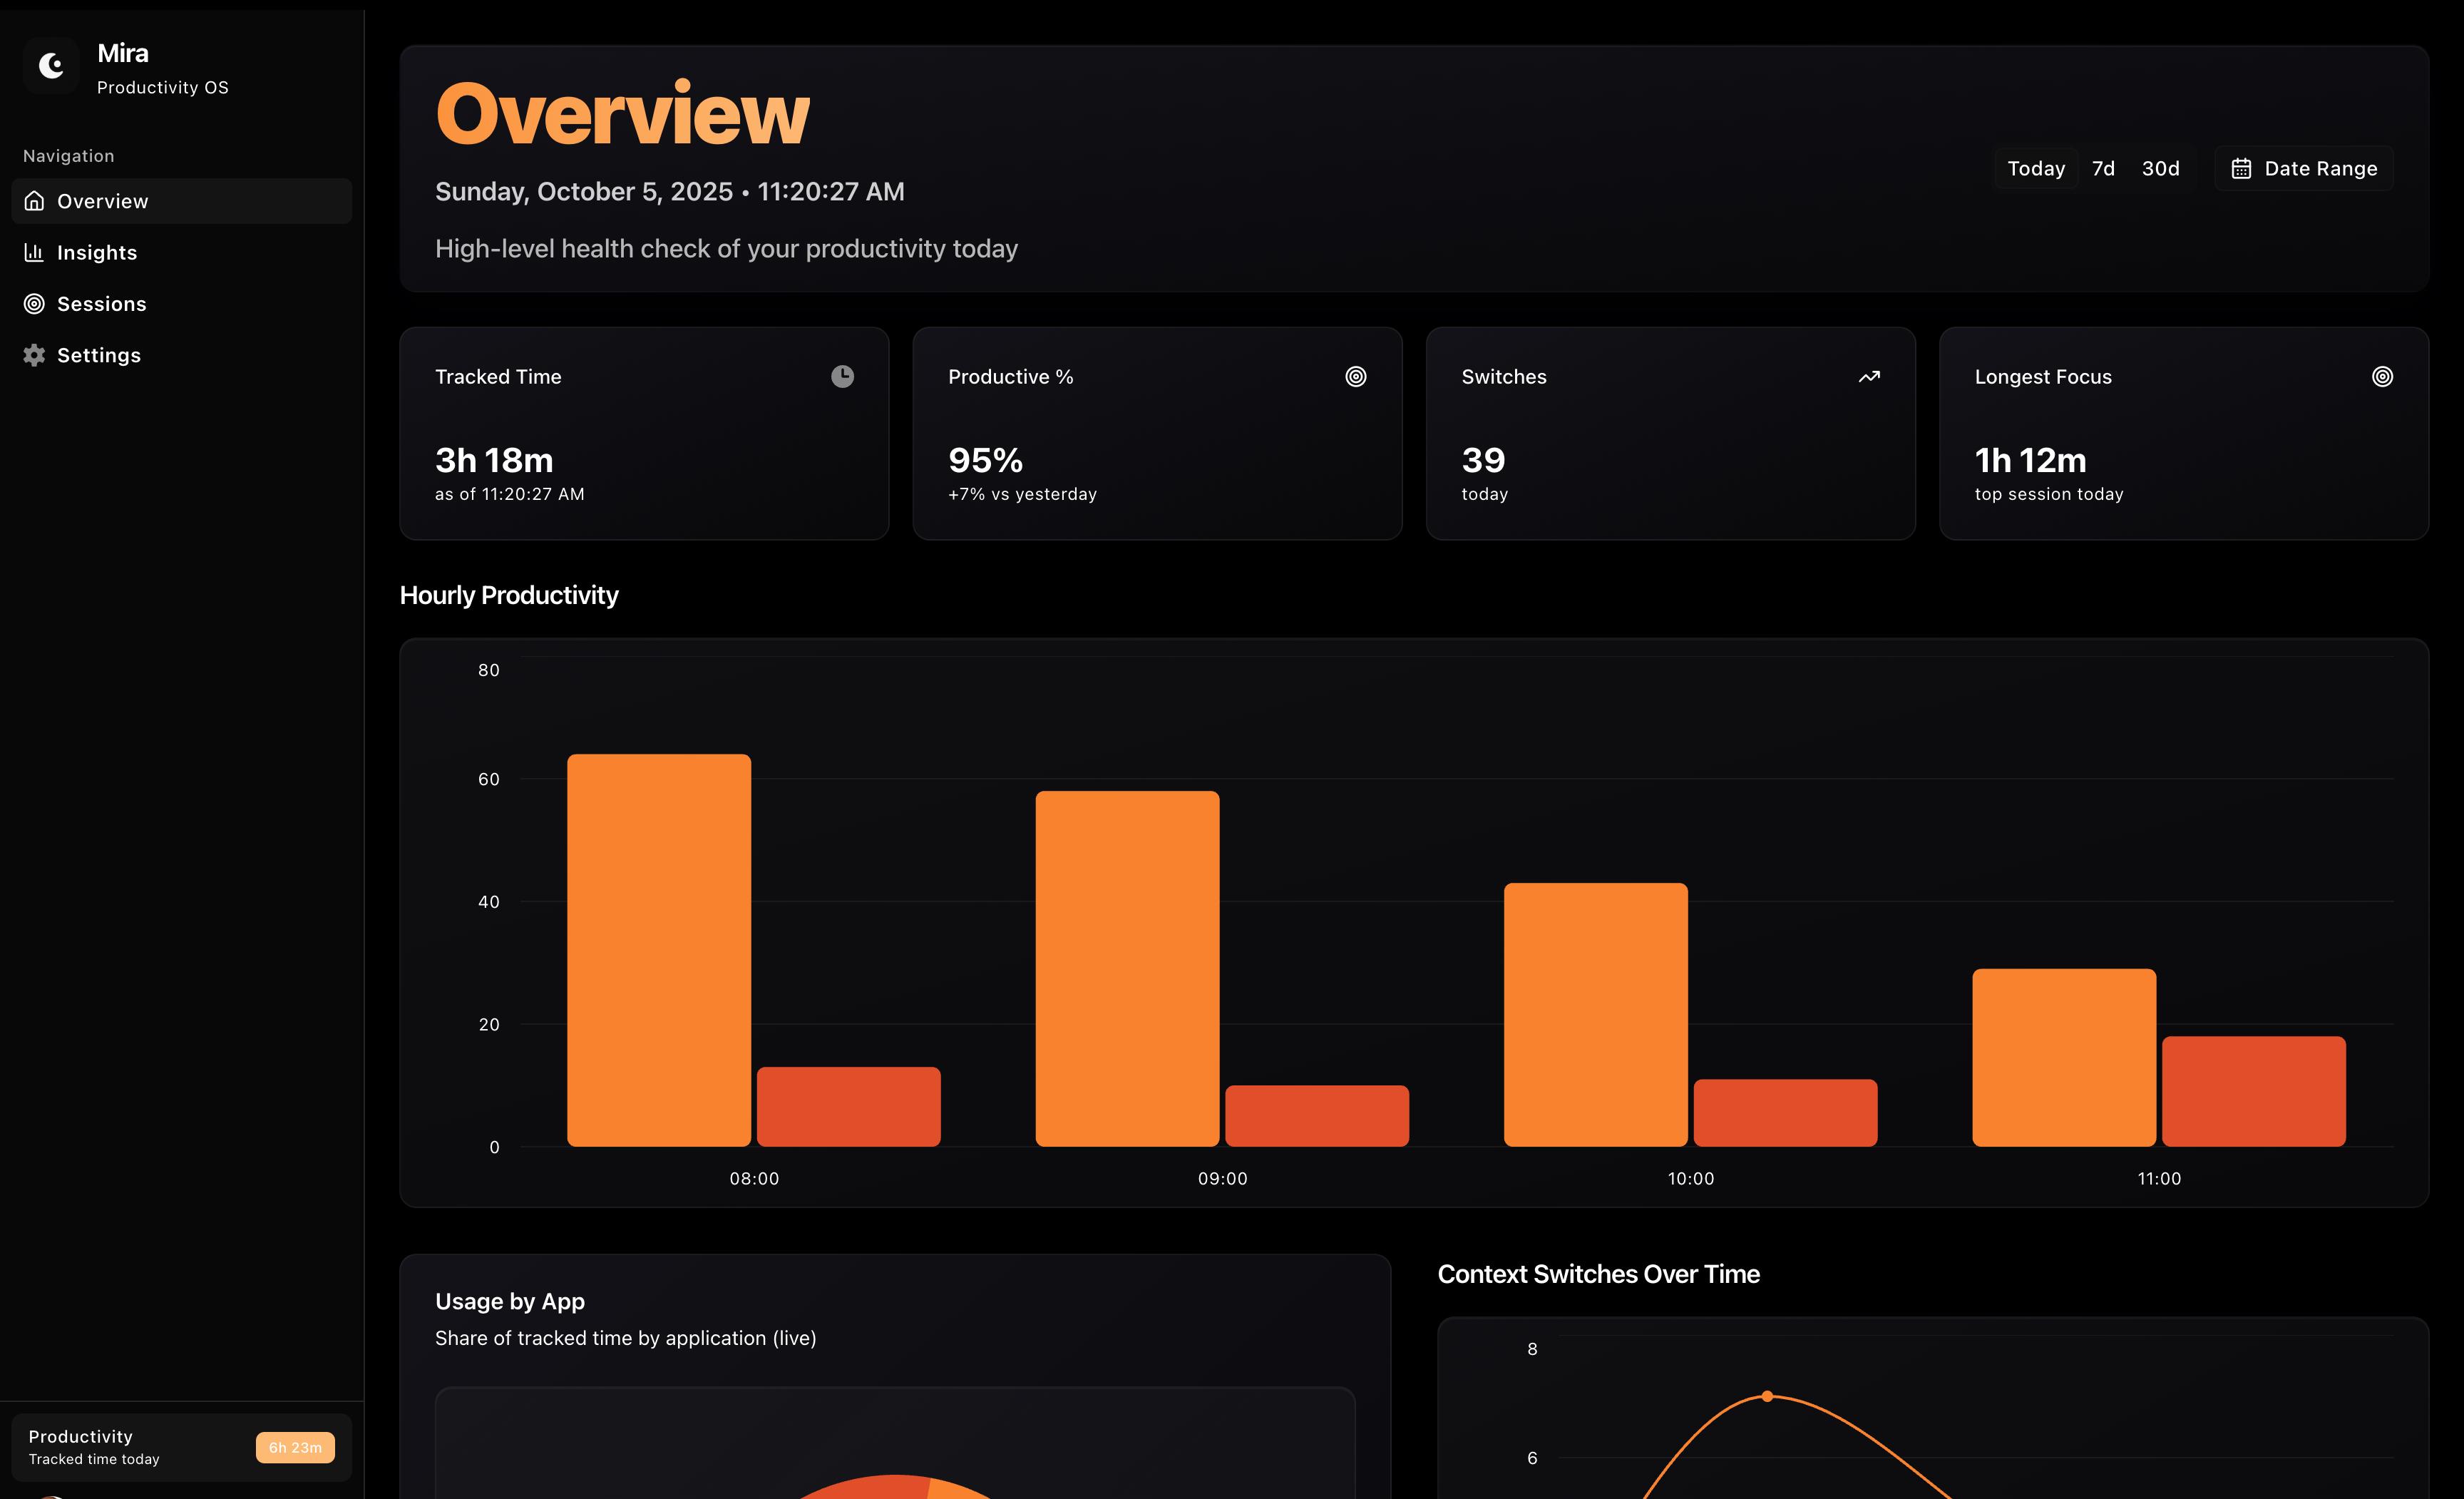Switch to the 30d time range
This screenshot has width=2464, height=1499.
tap(2160, 169)
